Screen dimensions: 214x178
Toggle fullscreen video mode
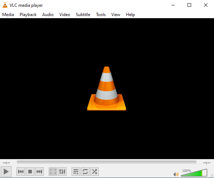[53, 172]
